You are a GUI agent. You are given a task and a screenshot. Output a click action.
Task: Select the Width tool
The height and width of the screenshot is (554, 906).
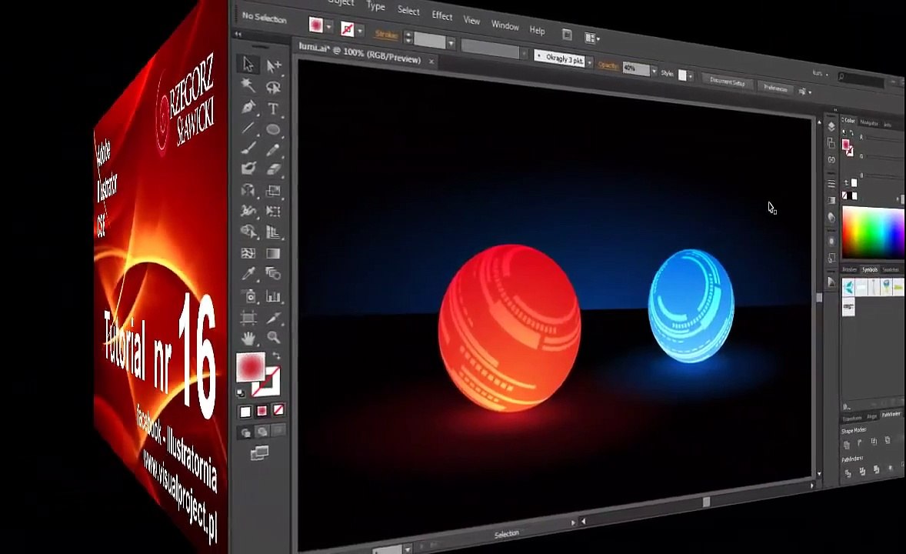click(248, 211)
